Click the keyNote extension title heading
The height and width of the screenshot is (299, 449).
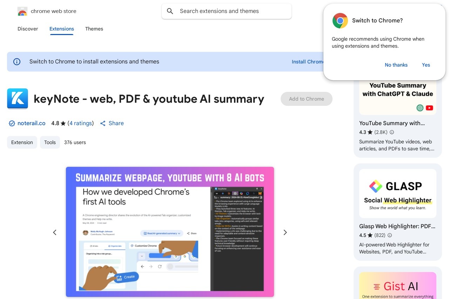pyautogui.click(x=149, y=99)
